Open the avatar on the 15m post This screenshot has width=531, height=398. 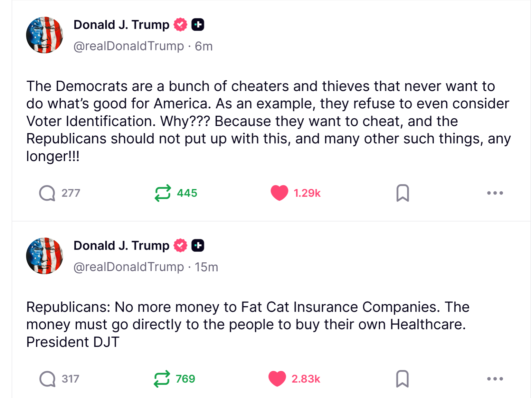44,256
